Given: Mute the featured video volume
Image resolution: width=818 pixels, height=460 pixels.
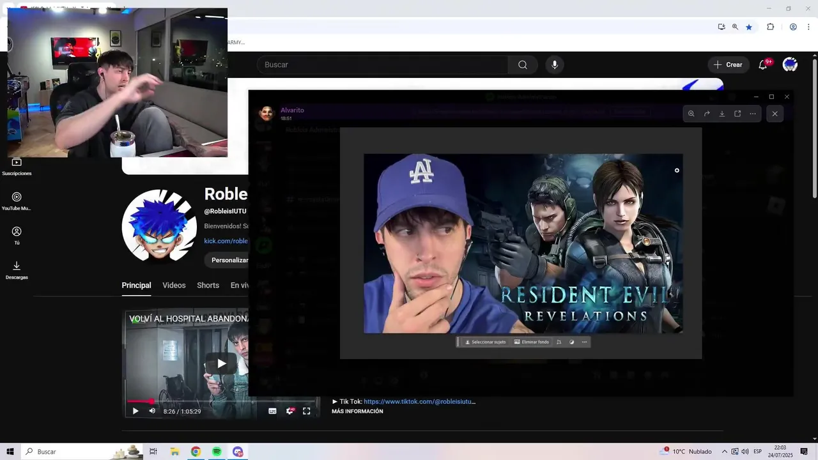Looking at the screenshot, I should (152, 411).
